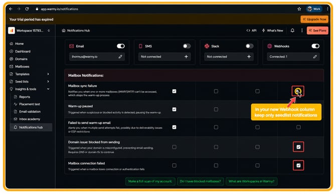Click the Slack logo icon
336x194 pixels.
(x=207, y=46)
